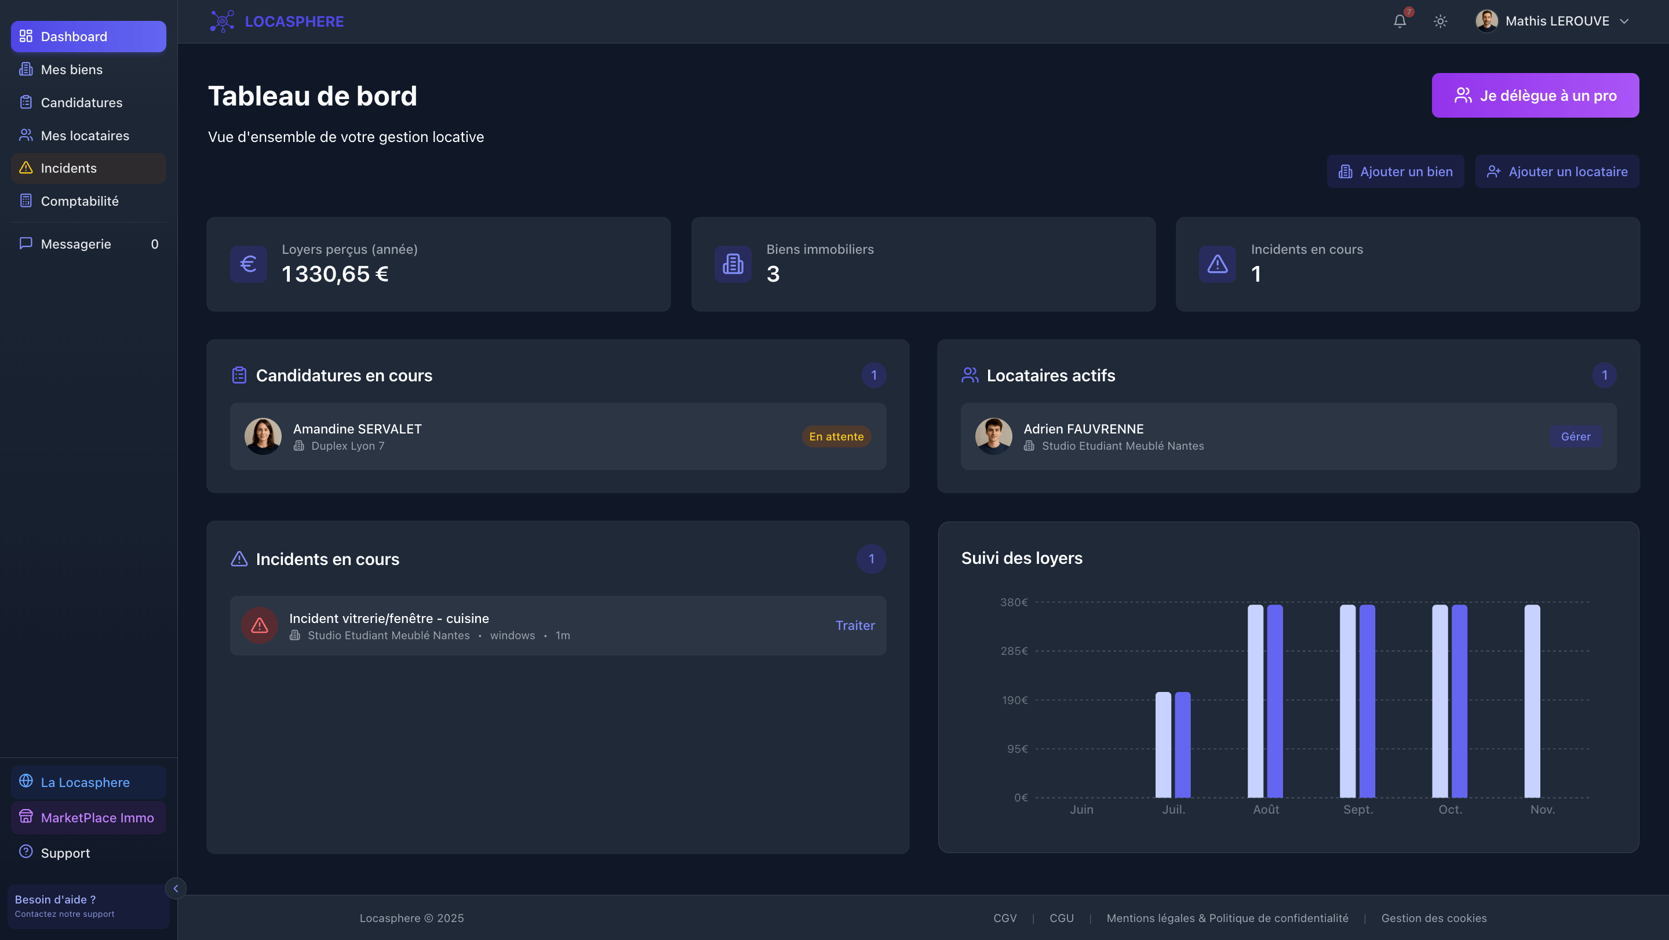Click the notifications bell icon

(x=1400, y=21)
